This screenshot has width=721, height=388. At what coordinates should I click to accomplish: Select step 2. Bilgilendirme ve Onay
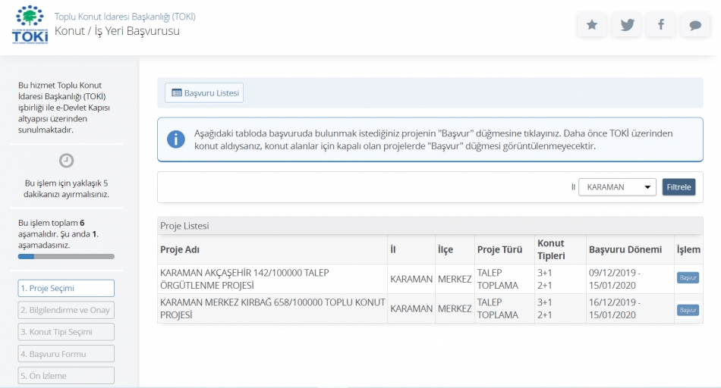click(x=66, y=310)
